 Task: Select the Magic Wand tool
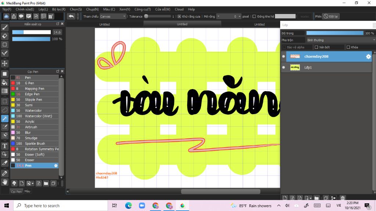click(4, 118)
